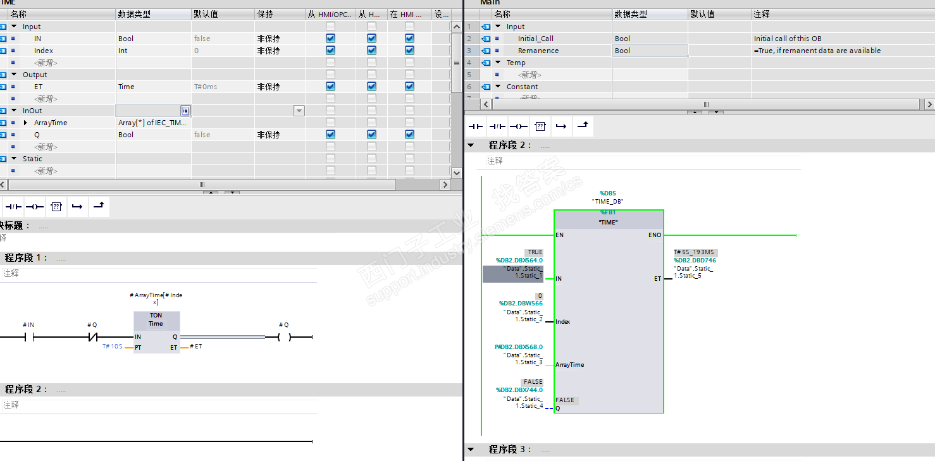
Task: Open data type picker icon in InOut row
Action: [x=185, y=111]
